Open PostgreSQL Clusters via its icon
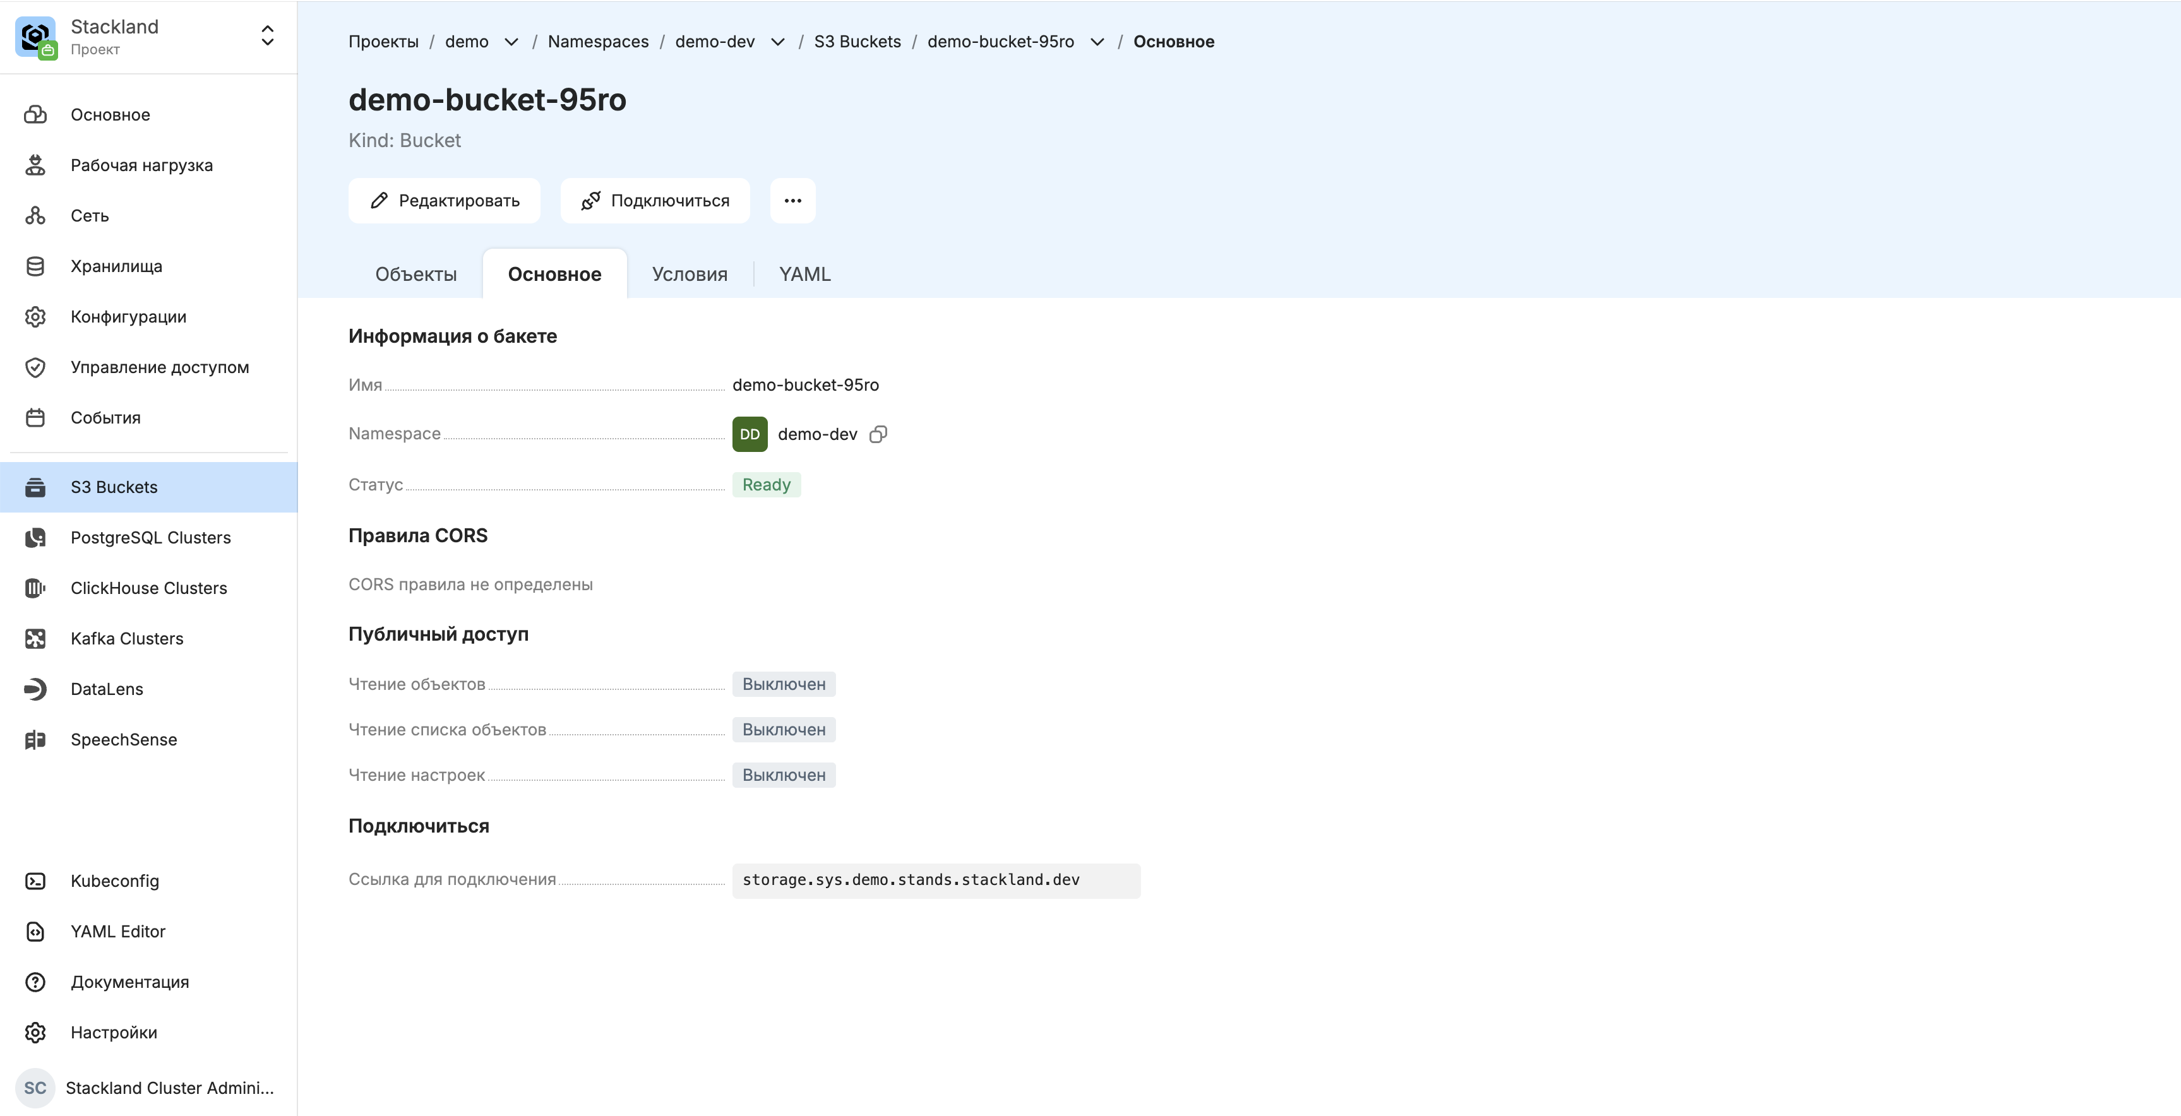The width and height of the screenshot is (2181, 1116). [35, 538]
